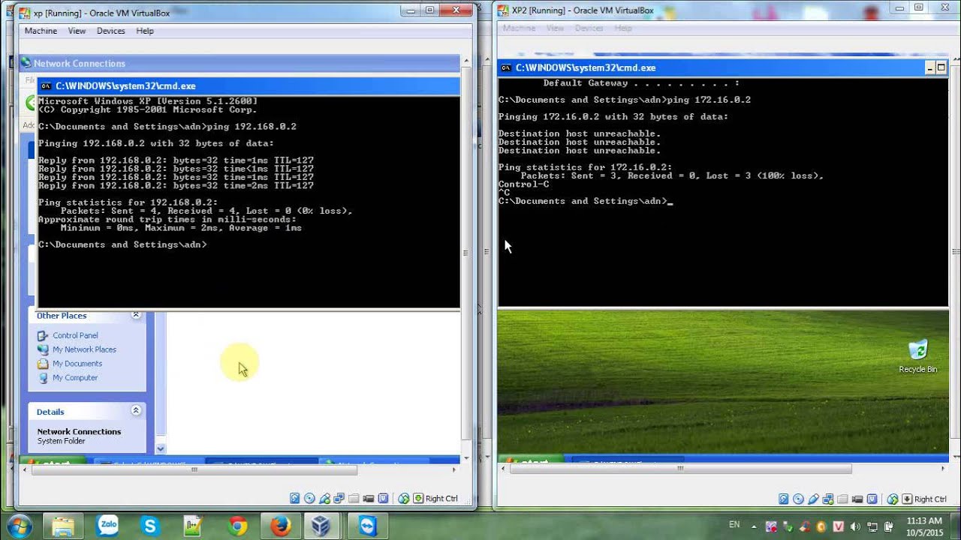Open Notepad++ from host taskbar
Image resolution: width=961 pixels, height=540 pixels.
[x=193, y=526]
